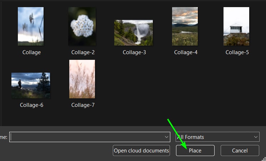The image size is (266, 161).
Task: Select the Collage-6 hiker silhouette thumbnail
Action: (x=31, y=85)
